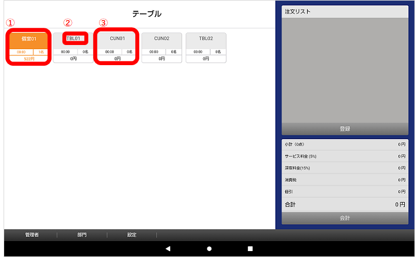Open table TBL01
The width and height of the screenshot is (415, 257).
tap(74, 38)
